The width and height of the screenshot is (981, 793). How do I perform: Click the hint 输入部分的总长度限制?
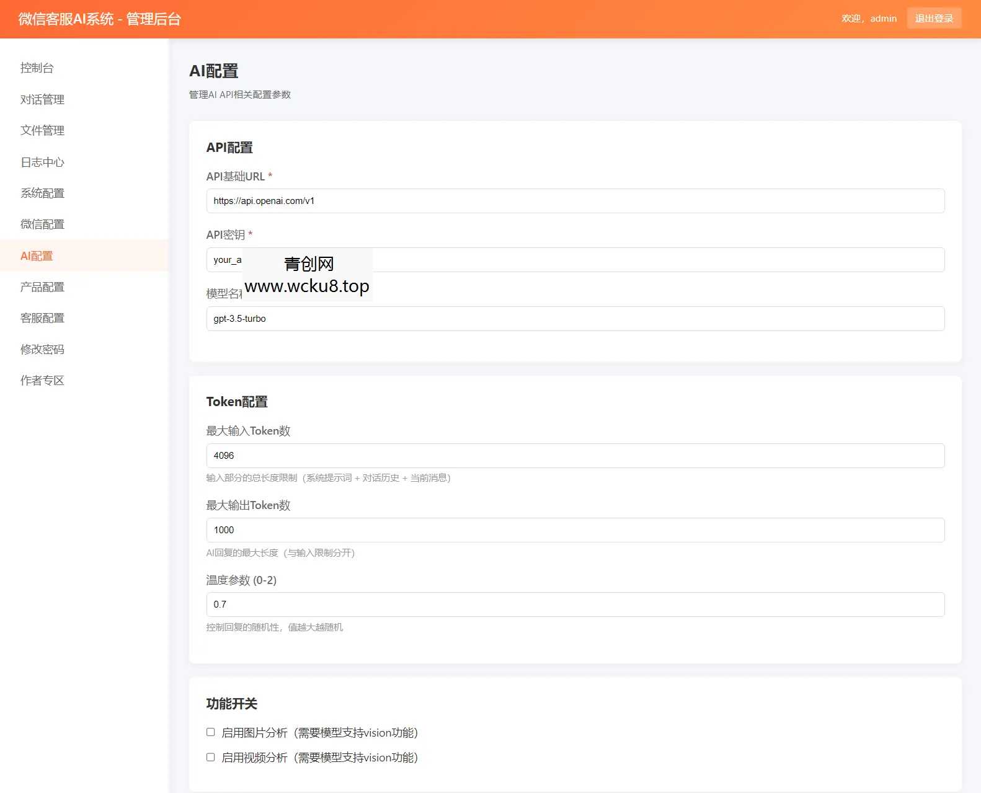(329, 478)
